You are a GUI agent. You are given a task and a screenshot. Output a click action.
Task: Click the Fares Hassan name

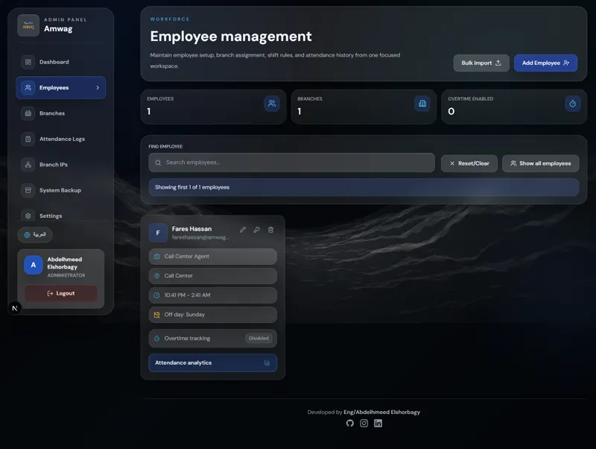(191, 229)
